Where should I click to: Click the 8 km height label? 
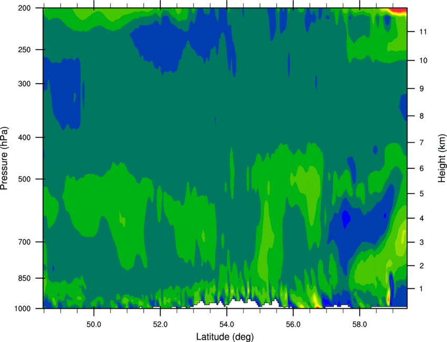[422, 116]
